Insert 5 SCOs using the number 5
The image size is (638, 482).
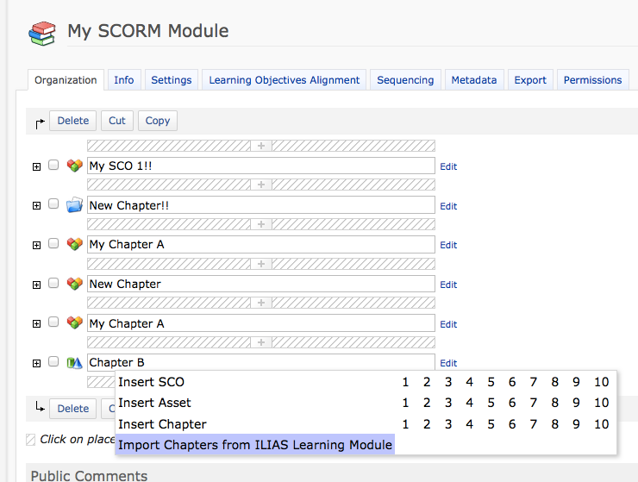(x=491, y=382)
